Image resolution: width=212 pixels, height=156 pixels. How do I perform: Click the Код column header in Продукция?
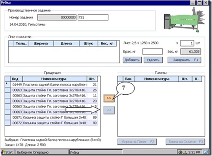click(x=16, y=79)
